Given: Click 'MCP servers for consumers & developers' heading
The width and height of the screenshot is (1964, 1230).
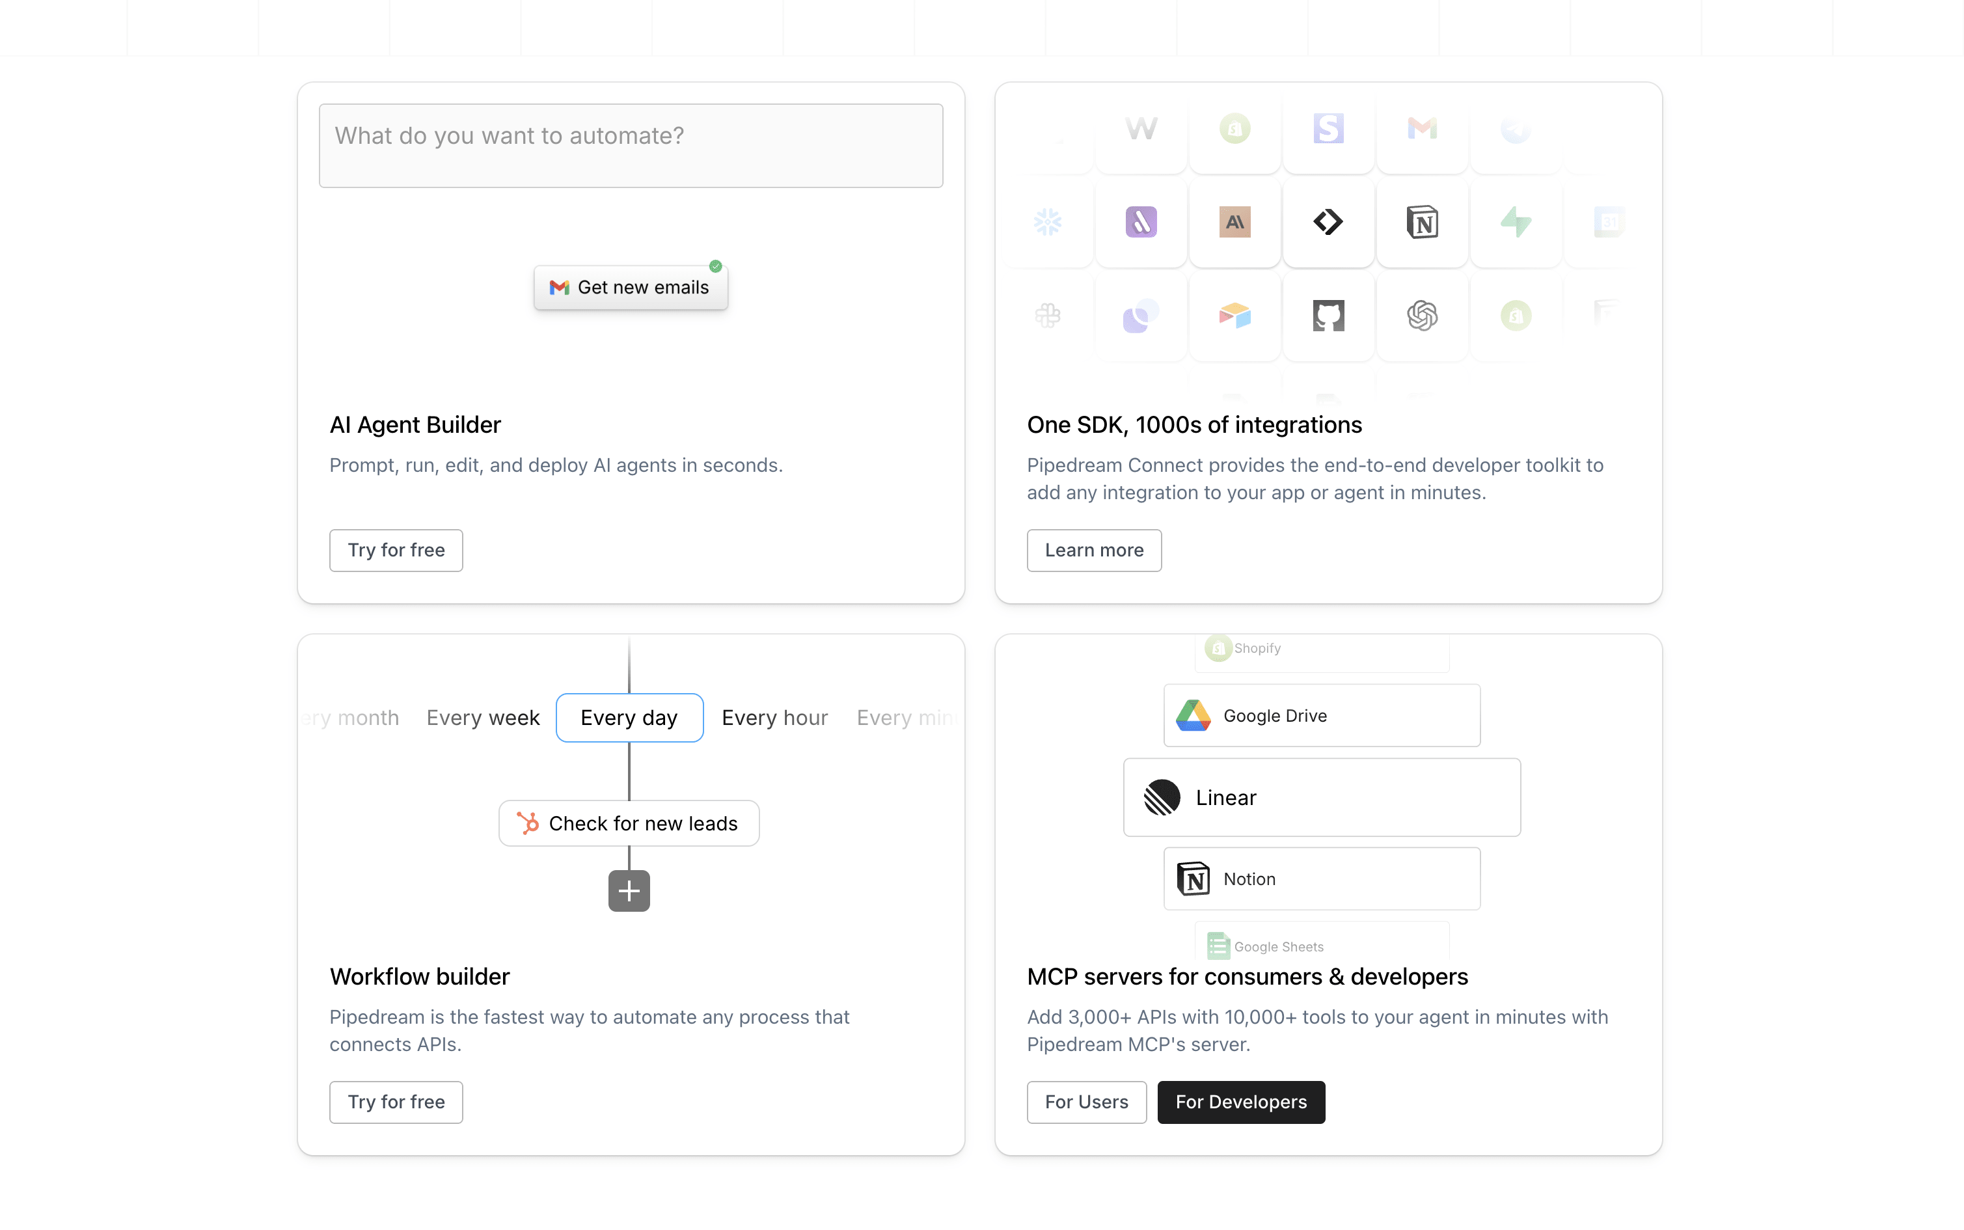Looking at the screenshot, I should (1248, 976).
